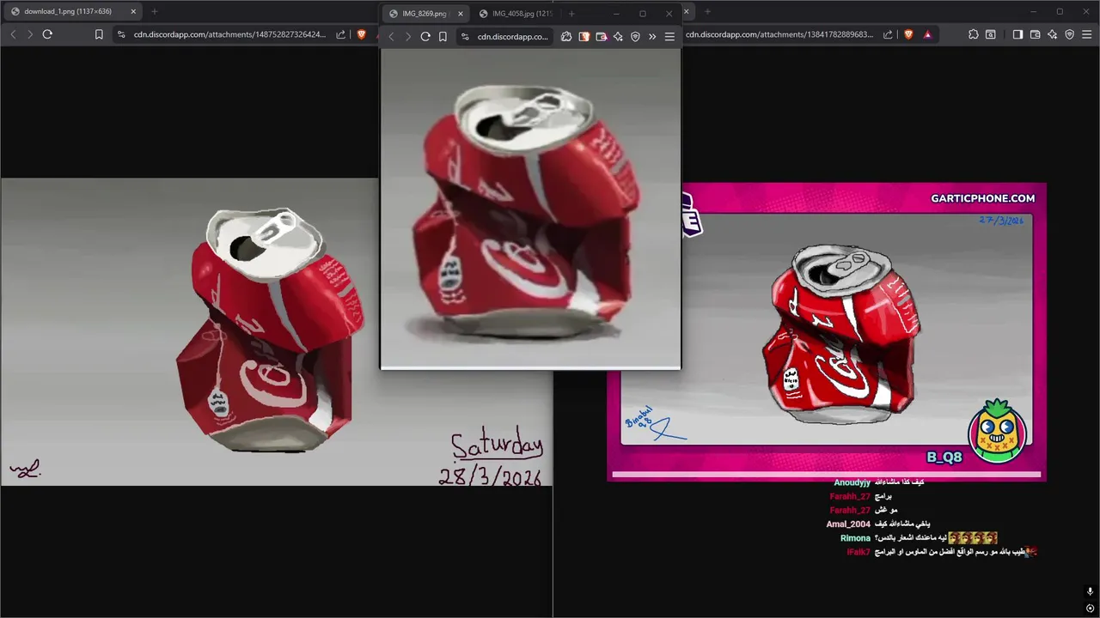Open a new tab in left window
Screen dimensions: 1100x618
point(155,12)
